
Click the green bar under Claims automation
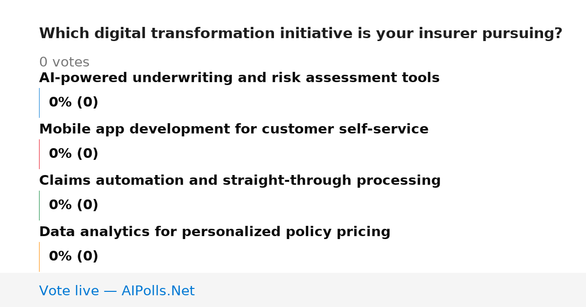click(x=39, y=205)
